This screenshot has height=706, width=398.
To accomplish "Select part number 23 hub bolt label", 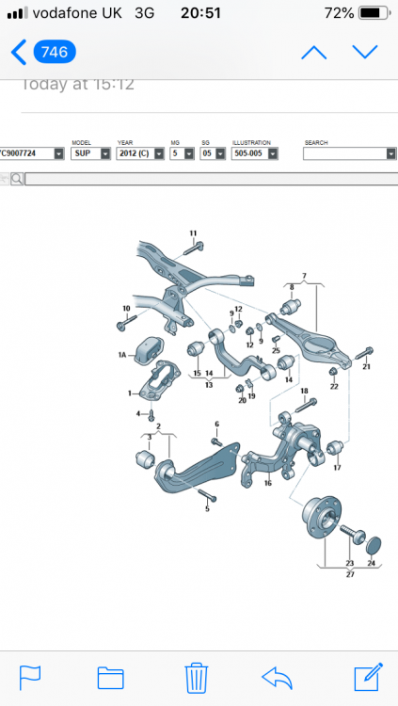I will coord(350,563).
